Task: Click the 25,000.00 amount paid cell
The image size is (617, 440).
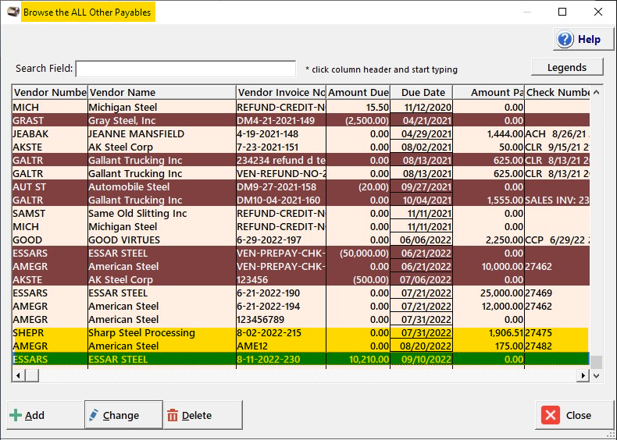Action: [x=488, y=293]
